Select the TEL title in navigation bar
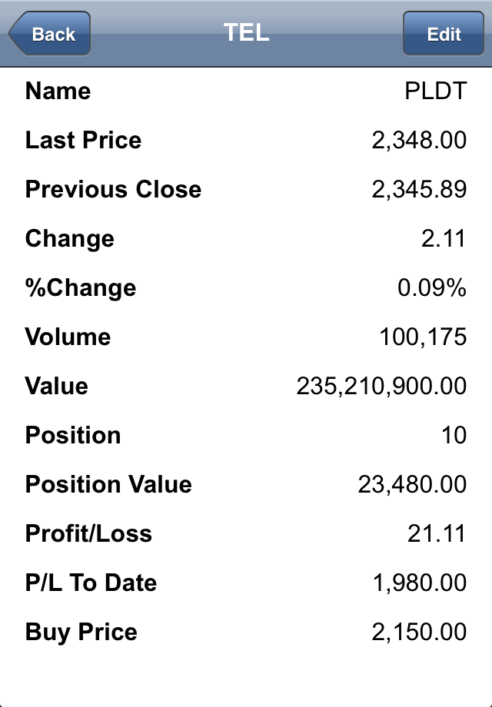This screenshot has height=707, width=492. coord(246,32)
